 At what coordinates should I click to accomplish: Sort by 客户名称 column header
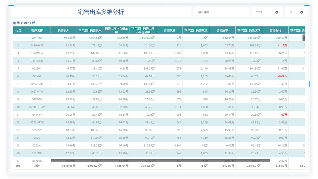(x=37, y=30)
